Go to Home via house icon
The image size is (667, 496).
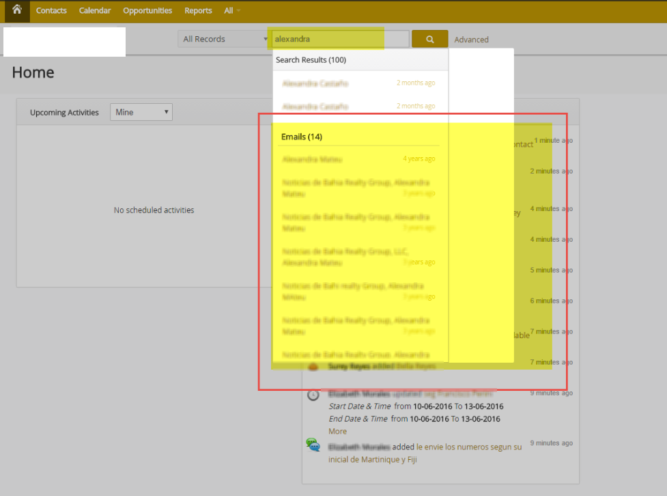(x=17, y=10)
